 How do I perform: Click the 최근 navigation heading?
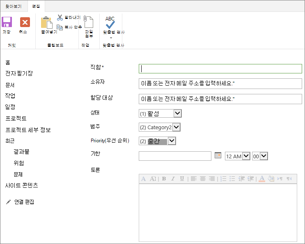[x=10, y=141]
